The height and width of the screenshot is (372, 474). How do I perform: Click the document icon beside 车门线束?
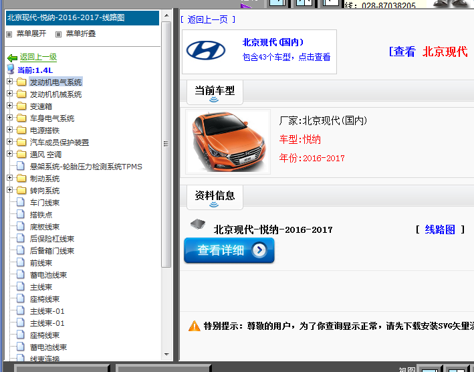pyautogui.click(x=21, y=202)
